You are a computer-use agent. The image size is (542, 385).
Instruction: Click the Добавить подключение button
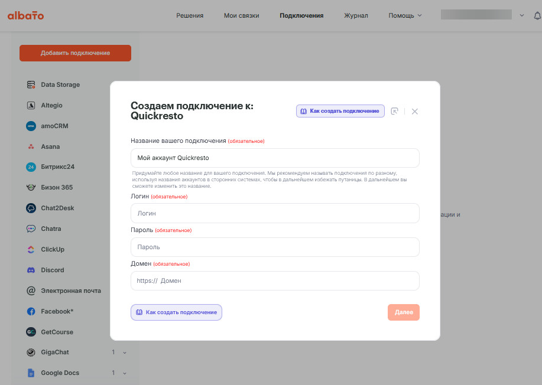tap(75, 53)
